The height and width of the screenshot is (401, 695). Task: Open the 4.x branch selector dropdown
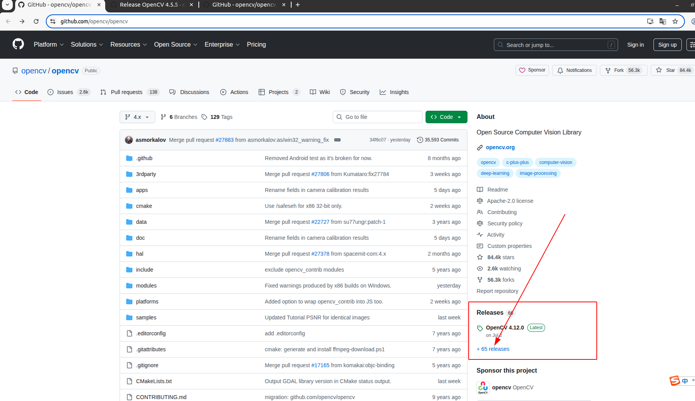137,117
